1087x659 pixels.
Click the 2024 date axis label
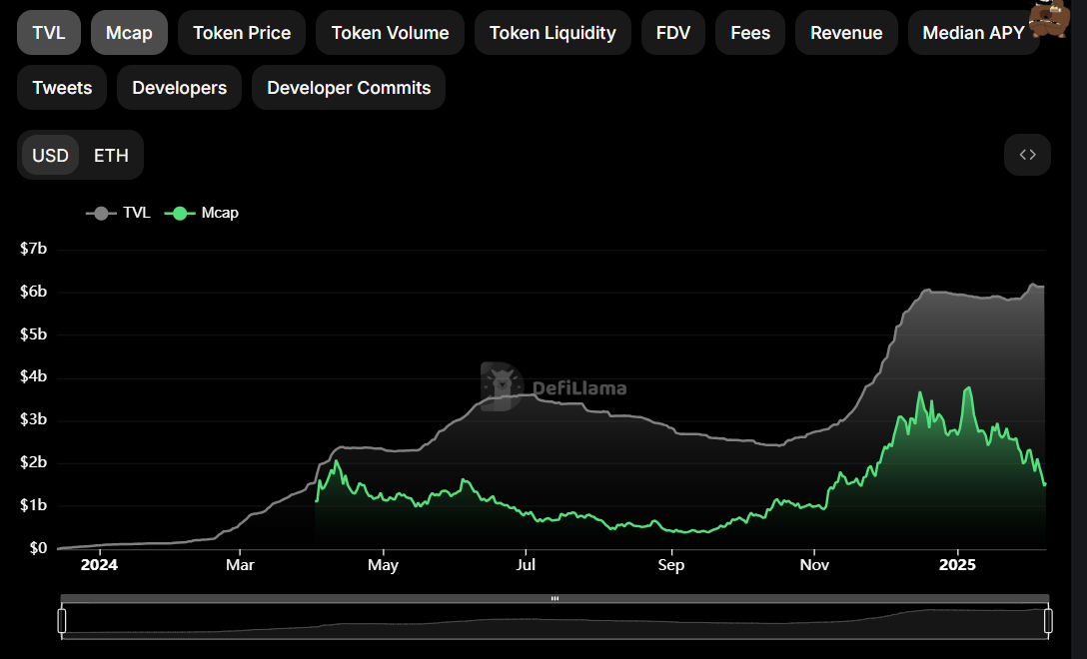(x=99, y=565)
